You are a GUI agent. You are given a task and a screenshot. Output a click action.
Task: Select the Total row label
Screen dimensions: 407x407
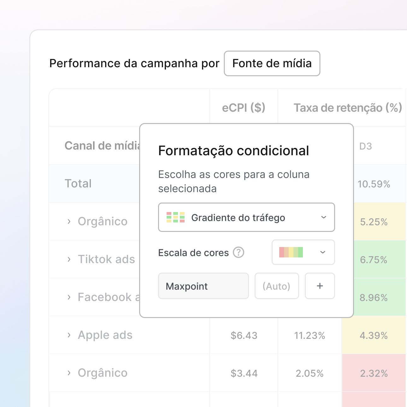pyautogui.click(x=78, y=184)
